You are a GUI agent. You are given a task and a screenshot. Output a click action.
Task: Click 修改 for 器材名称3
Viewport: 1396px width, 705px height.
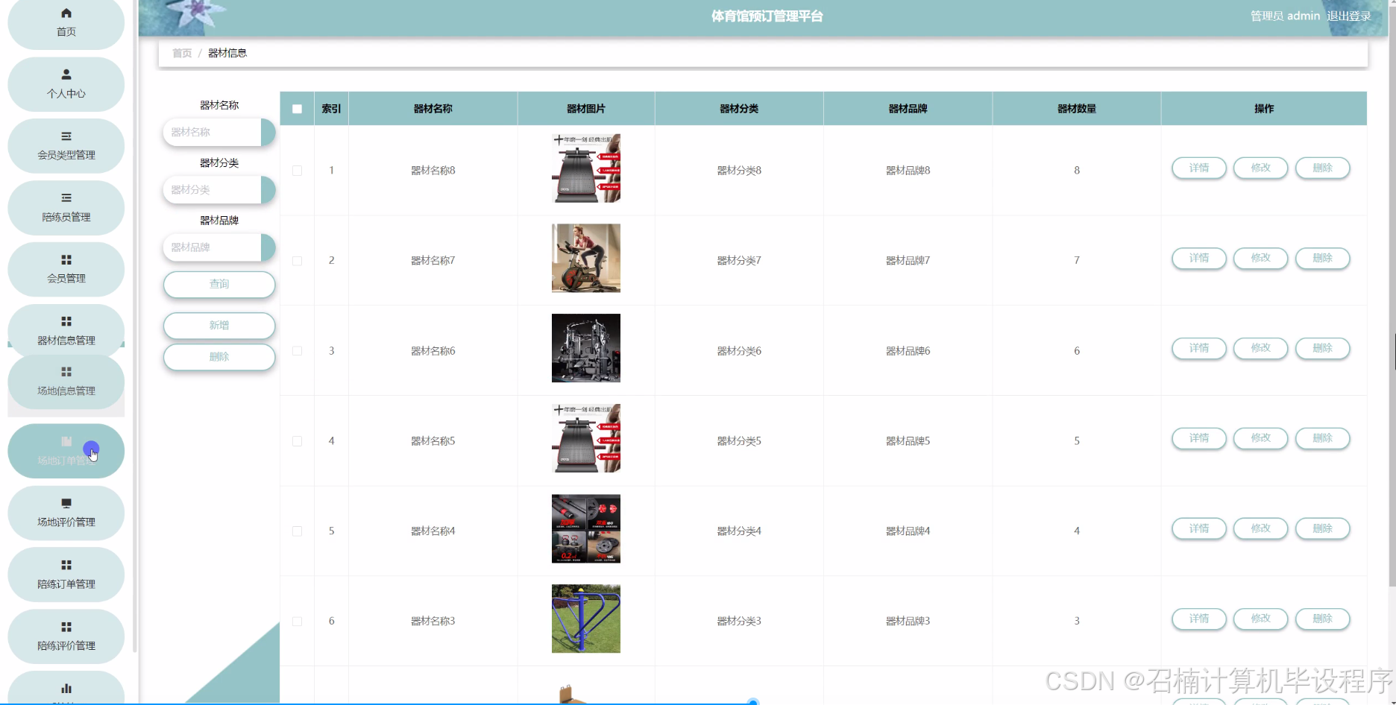click(1261, 619)
